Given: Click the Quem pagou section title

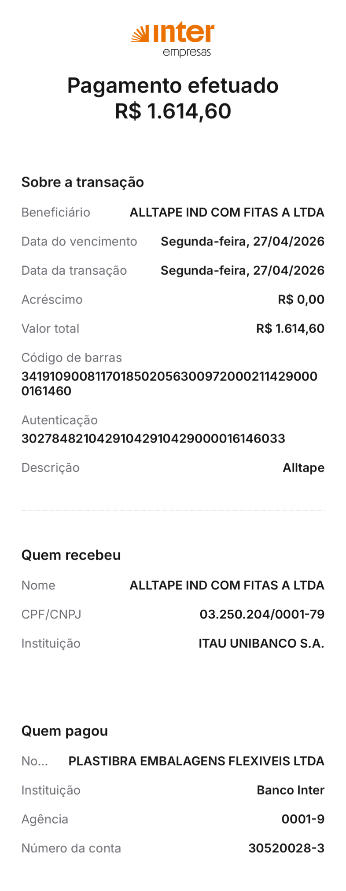Looking at the screenshot, I should pyautogui.click(x=65, y=731).
